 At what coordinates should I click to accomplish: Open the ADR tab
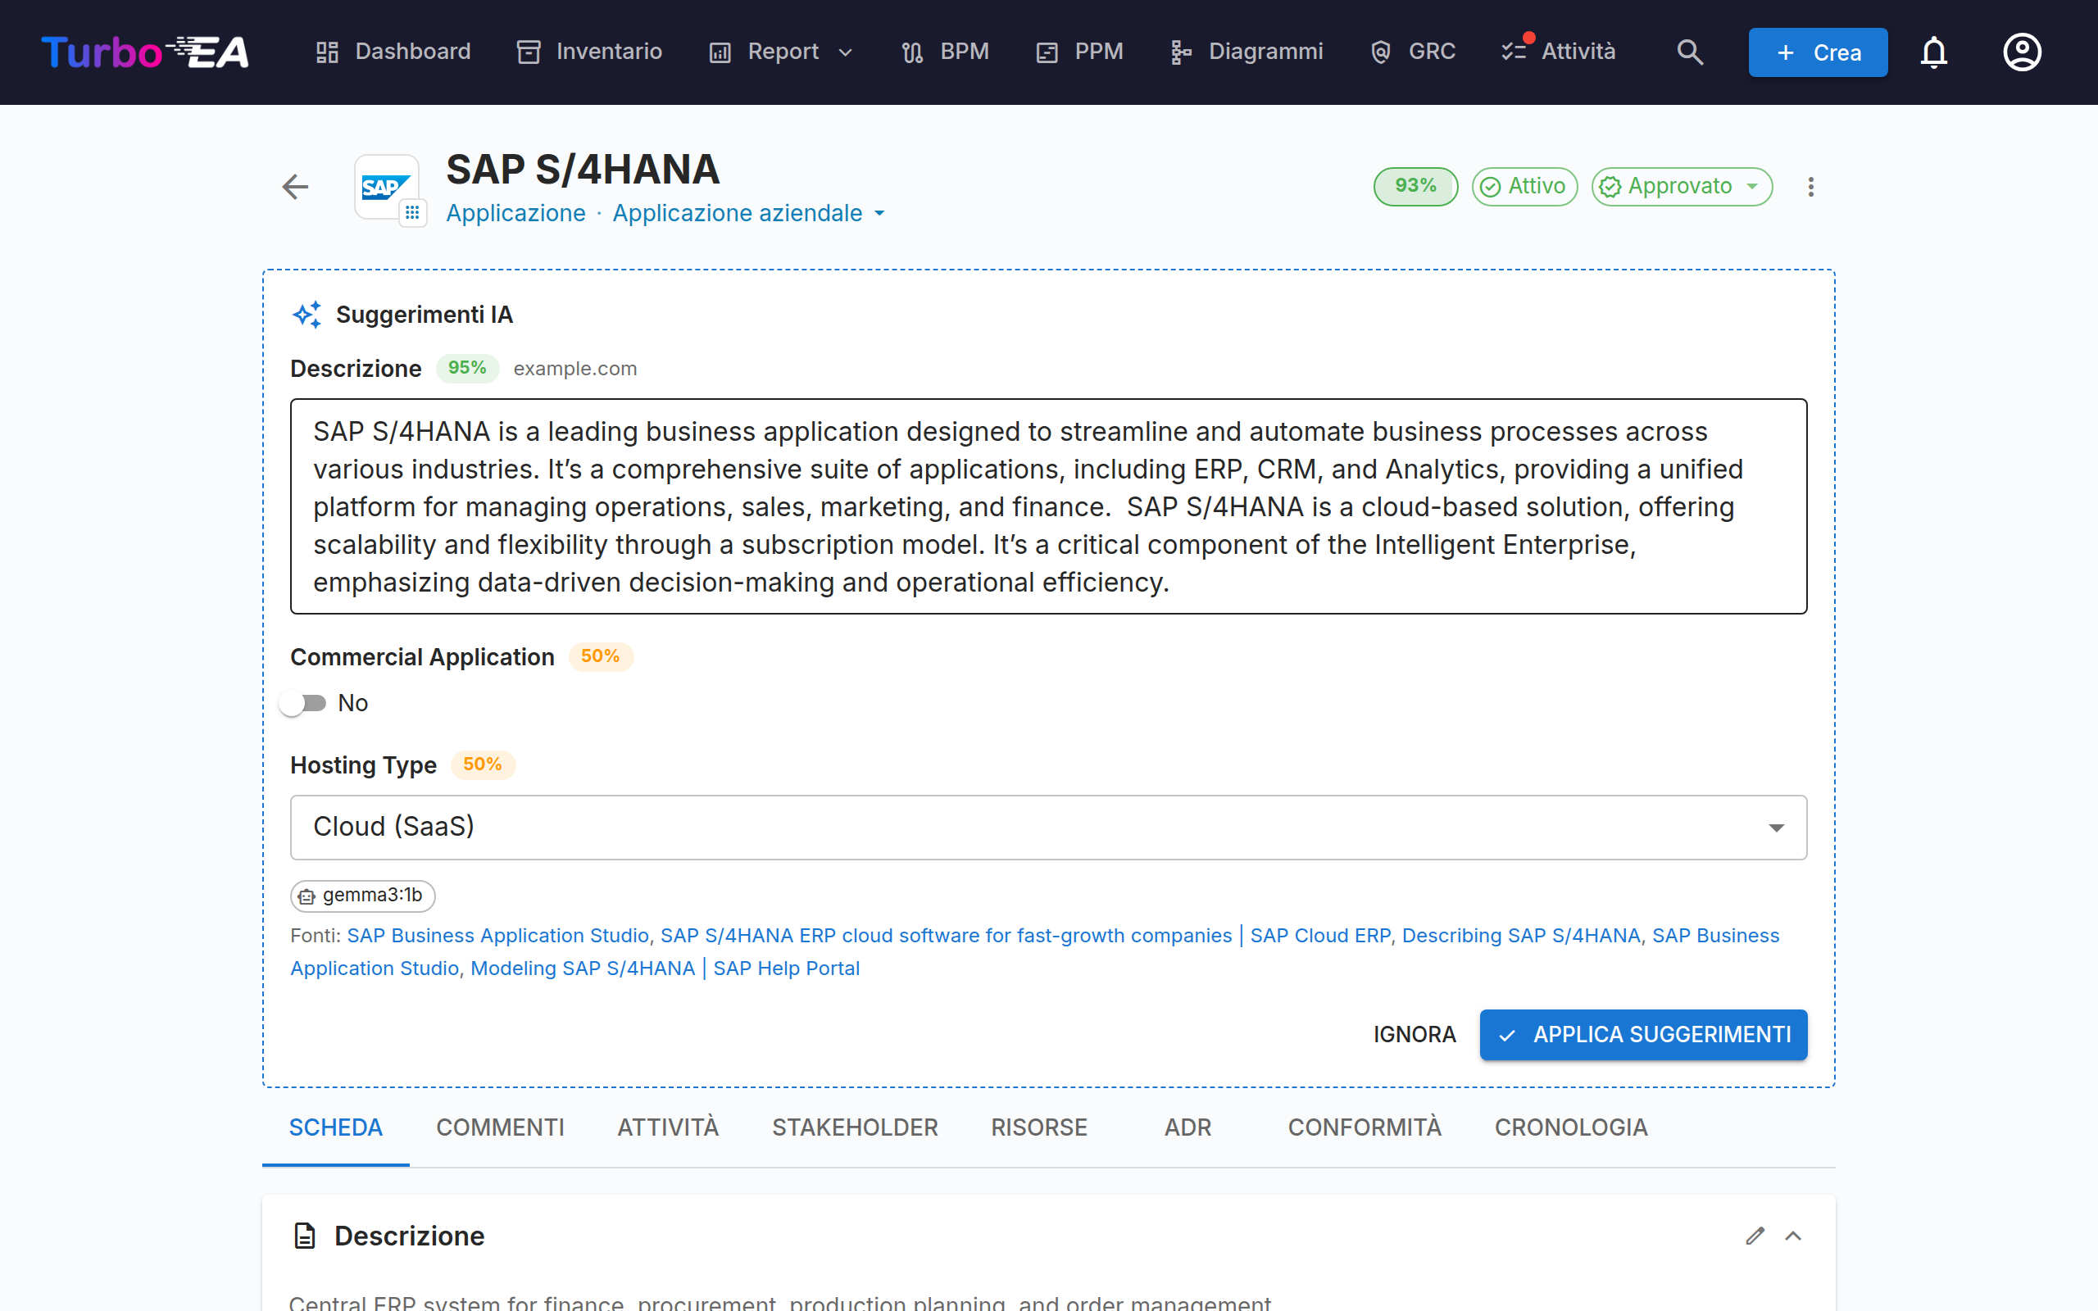(1188, 1127)
